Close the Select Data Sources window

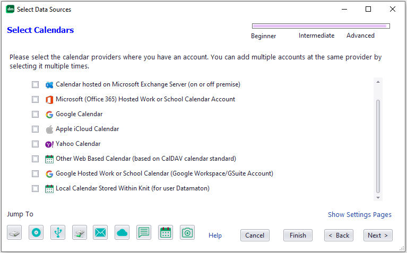tap(393, 10)
